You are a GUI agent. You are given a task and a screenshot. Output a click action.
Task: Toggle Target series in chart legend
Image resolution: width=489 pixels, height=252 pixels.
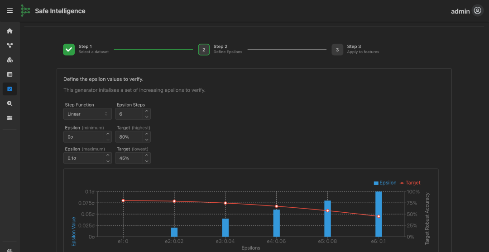click(410, 183)
